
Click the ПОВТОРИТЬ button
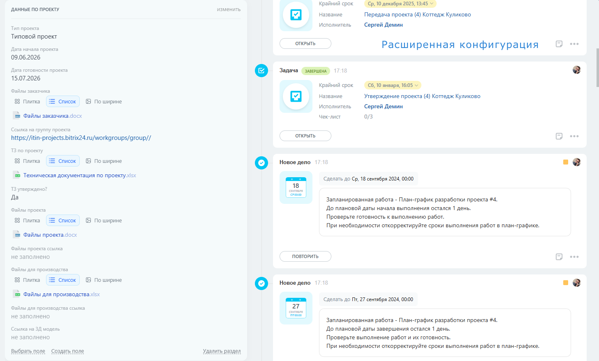tap(305, 256)
